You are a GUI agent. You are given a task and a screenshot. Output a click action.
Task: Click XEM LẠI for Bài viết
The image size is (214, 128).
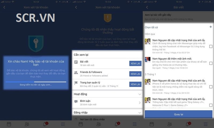[x=135, y=64]
